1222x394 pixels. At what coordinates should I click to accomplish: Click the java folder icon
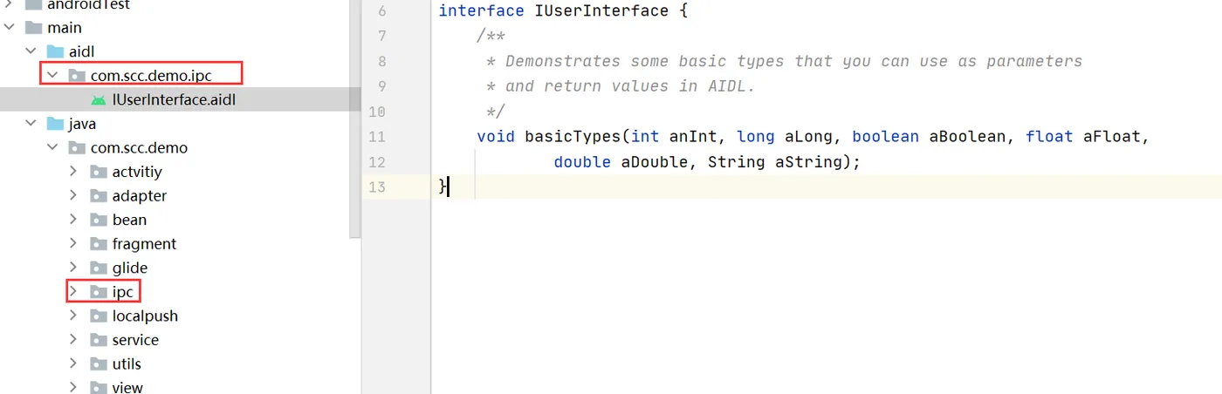tap(55, 125)
